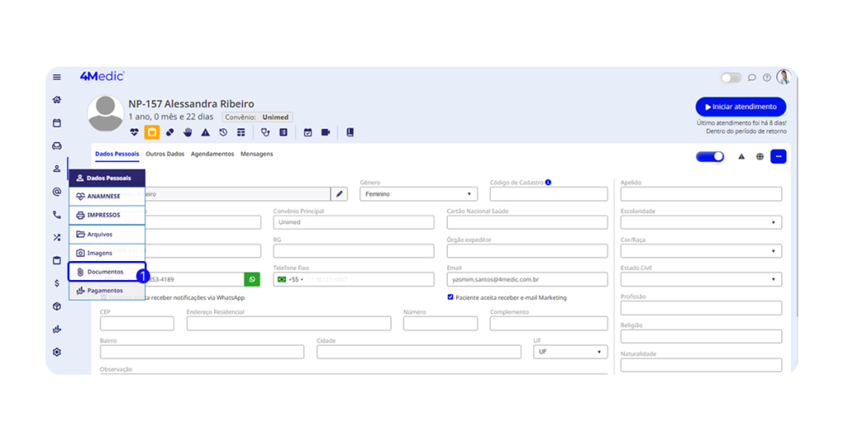This screenshot has height=442, width=843.
Task: Select Documentos from the side menu
Action: coord(106,272)
